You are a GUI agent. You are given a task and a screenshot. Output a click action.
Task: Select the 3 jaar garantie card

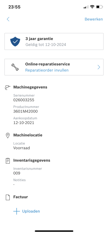click(54, 42)
